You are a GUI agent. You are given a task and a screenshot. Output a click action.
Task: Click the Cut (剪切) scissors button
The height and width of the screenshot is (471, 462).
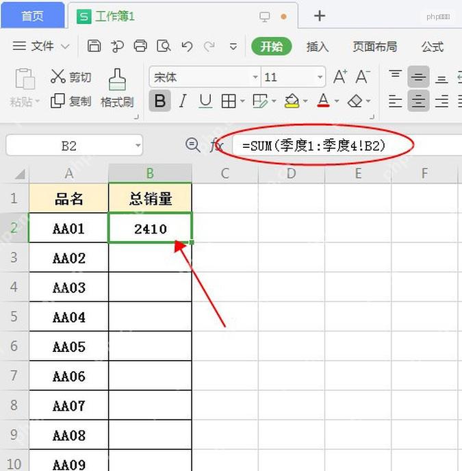(70, 77)
